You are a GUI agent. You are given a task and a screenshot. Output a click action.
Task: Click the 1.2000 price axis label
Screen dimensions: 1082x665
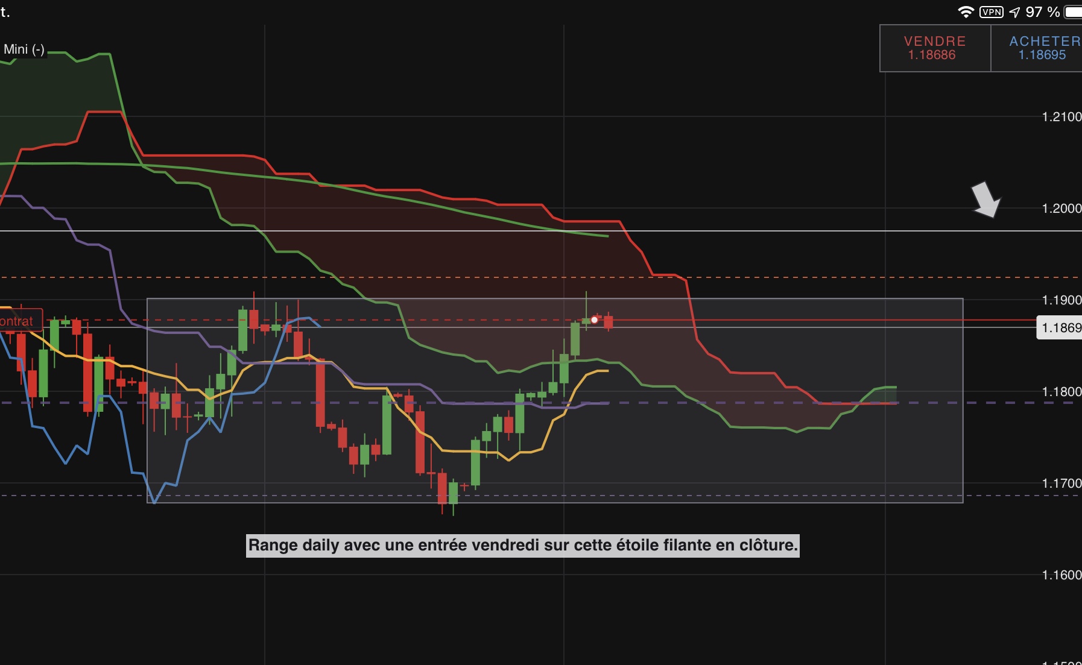pos(1061,208)
